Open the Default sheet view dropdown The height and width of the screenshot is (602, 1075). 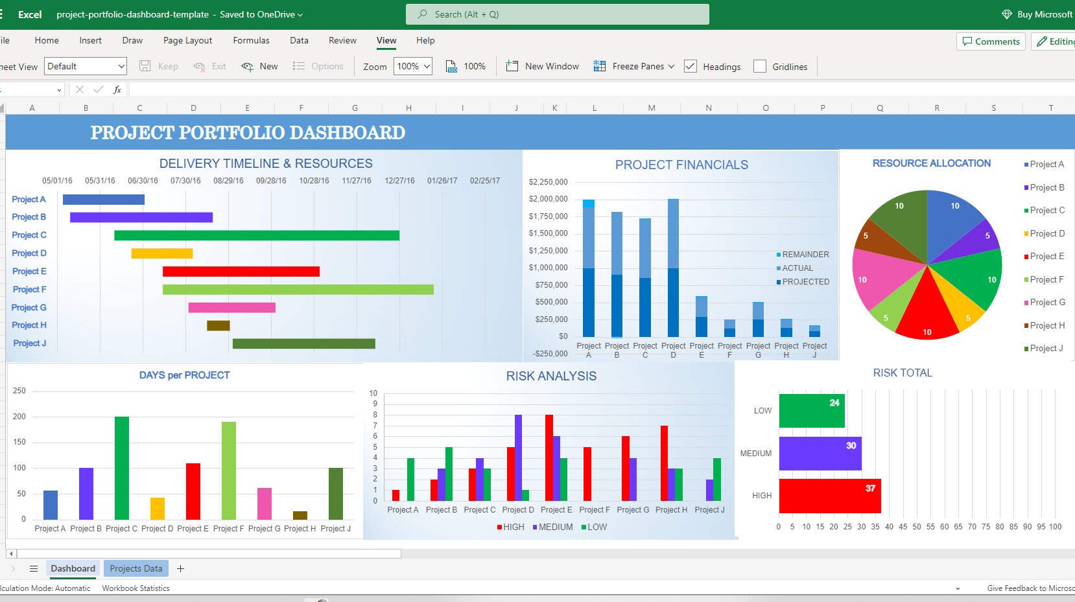86,66
